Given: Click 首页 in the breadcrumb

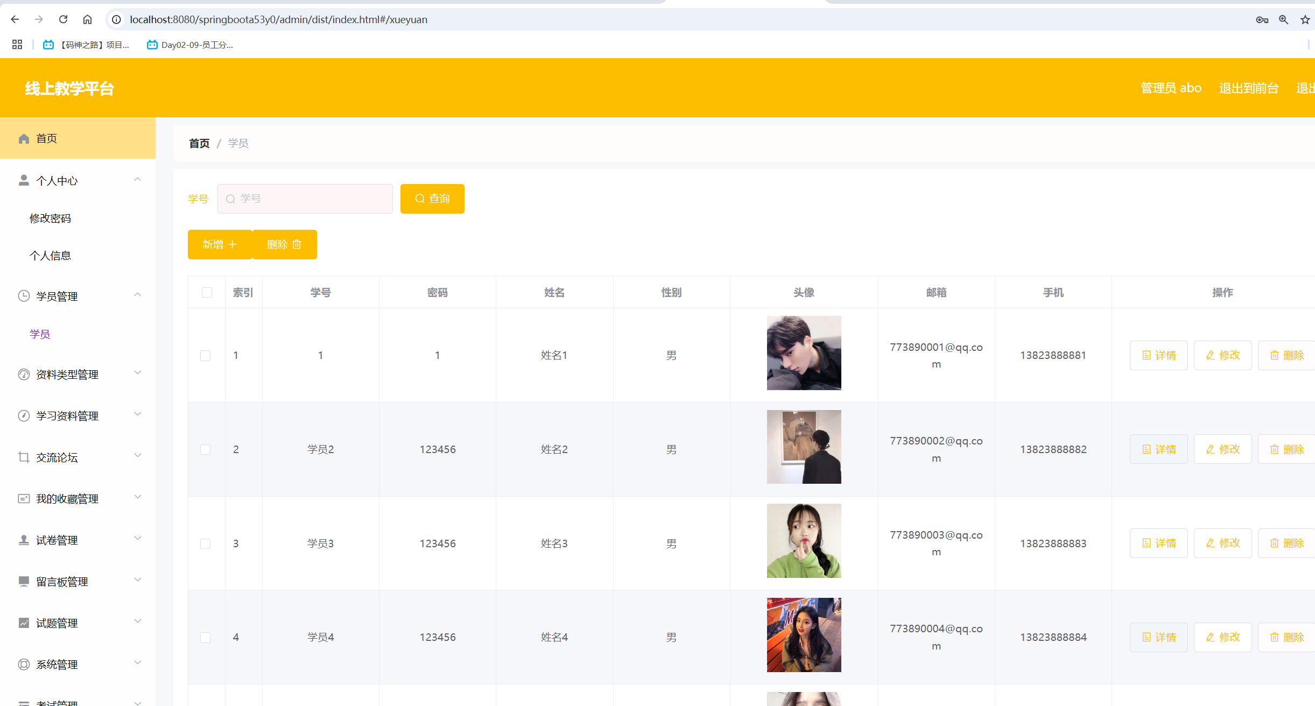Looking at the screenshot, I should [199, 143].
